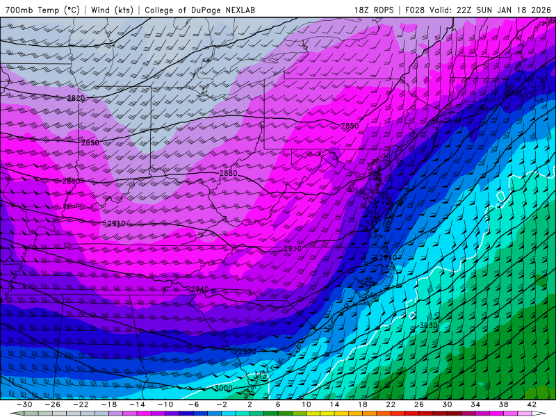The height and width of the screenshot is (417, 556).
Task: Click the -14 temperature scale value
Action: (x=137, y=404)
